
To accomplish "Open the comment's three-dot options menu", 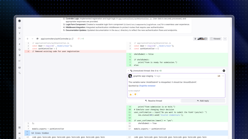I will click(223, 76).
